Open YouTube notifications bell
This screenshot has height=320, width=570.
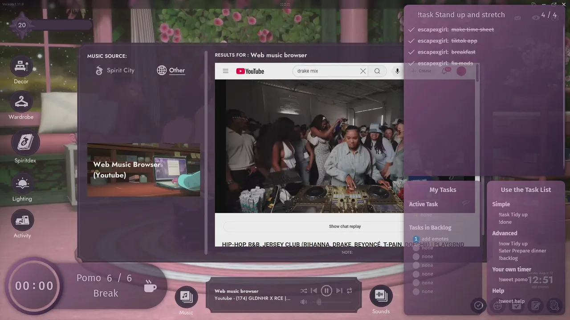pos(444,71)
